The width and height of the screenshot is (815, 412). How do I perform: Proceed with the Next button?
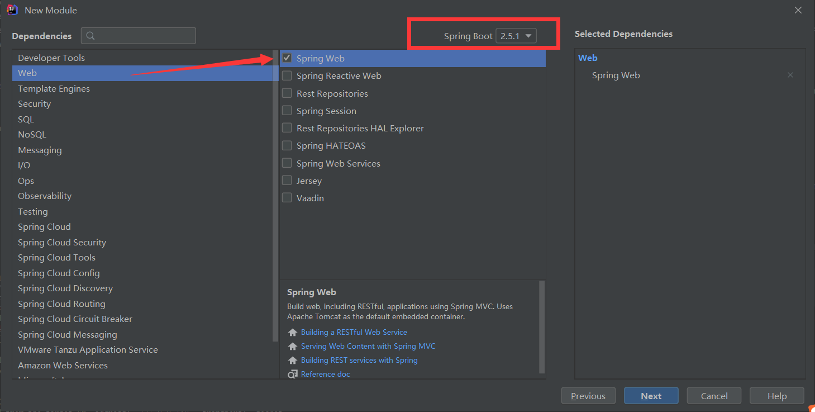[x=651, y=396]
